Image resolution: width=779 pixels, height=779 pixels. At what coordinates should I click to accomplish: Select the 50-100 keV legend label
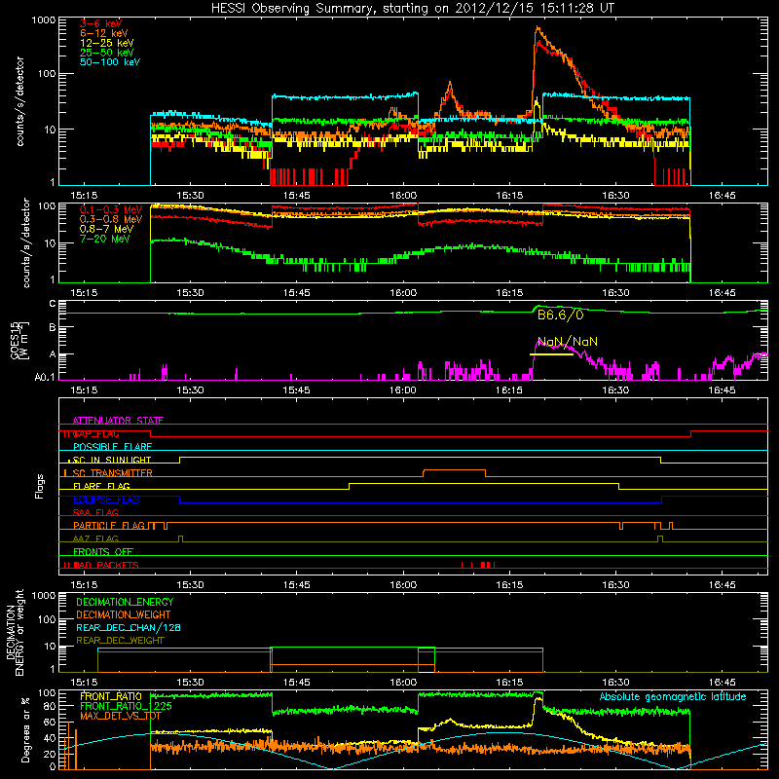tap(110, 62)
